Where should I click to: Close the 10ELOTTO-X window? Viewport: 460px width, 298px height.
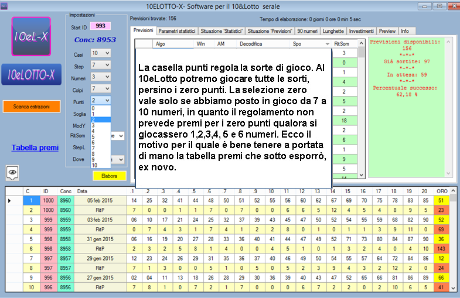tap(454, 6)
